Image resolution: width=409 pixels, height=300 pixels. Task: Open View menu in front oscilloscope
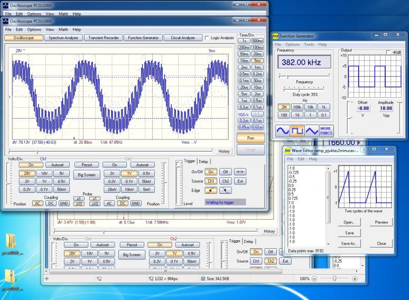(x=50, y=30)
